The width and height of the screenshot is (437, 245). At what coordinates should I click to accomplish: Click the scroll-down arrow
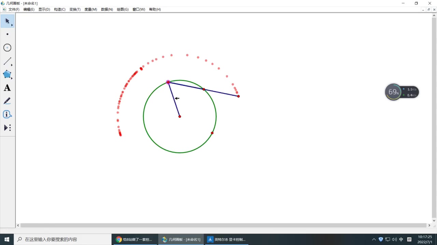[x=434, y=220]
